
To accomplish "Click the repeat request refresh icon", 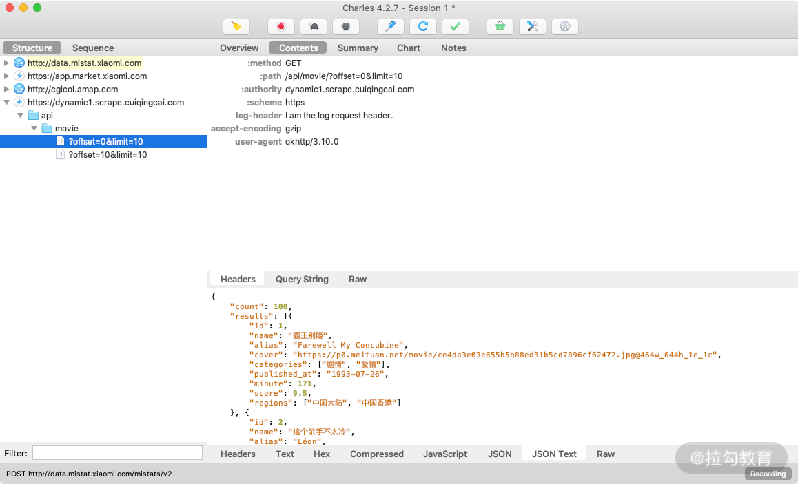I will [423, 27].
